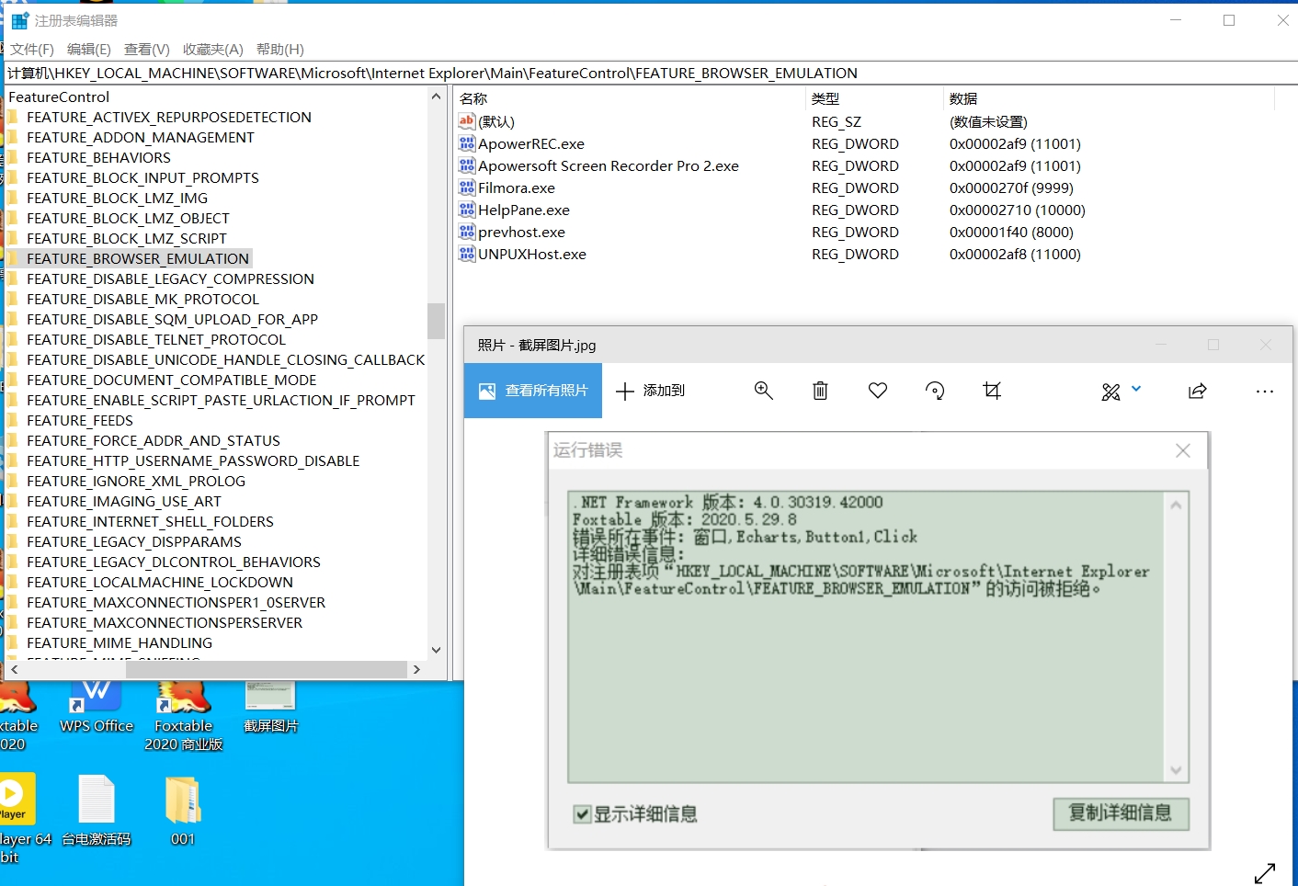Click the share icon in Photos
1298x886 pixels.
pyautogui.click(x=1197, y=391)
